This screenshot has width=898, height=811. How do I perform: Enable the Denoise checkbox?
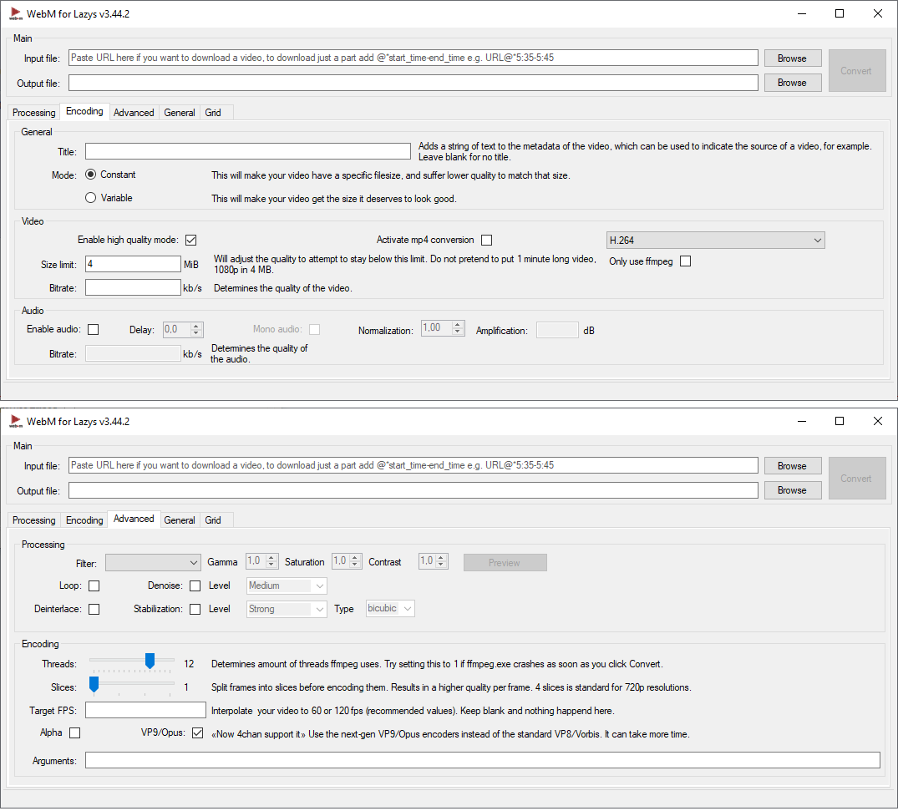coord(195,586)
